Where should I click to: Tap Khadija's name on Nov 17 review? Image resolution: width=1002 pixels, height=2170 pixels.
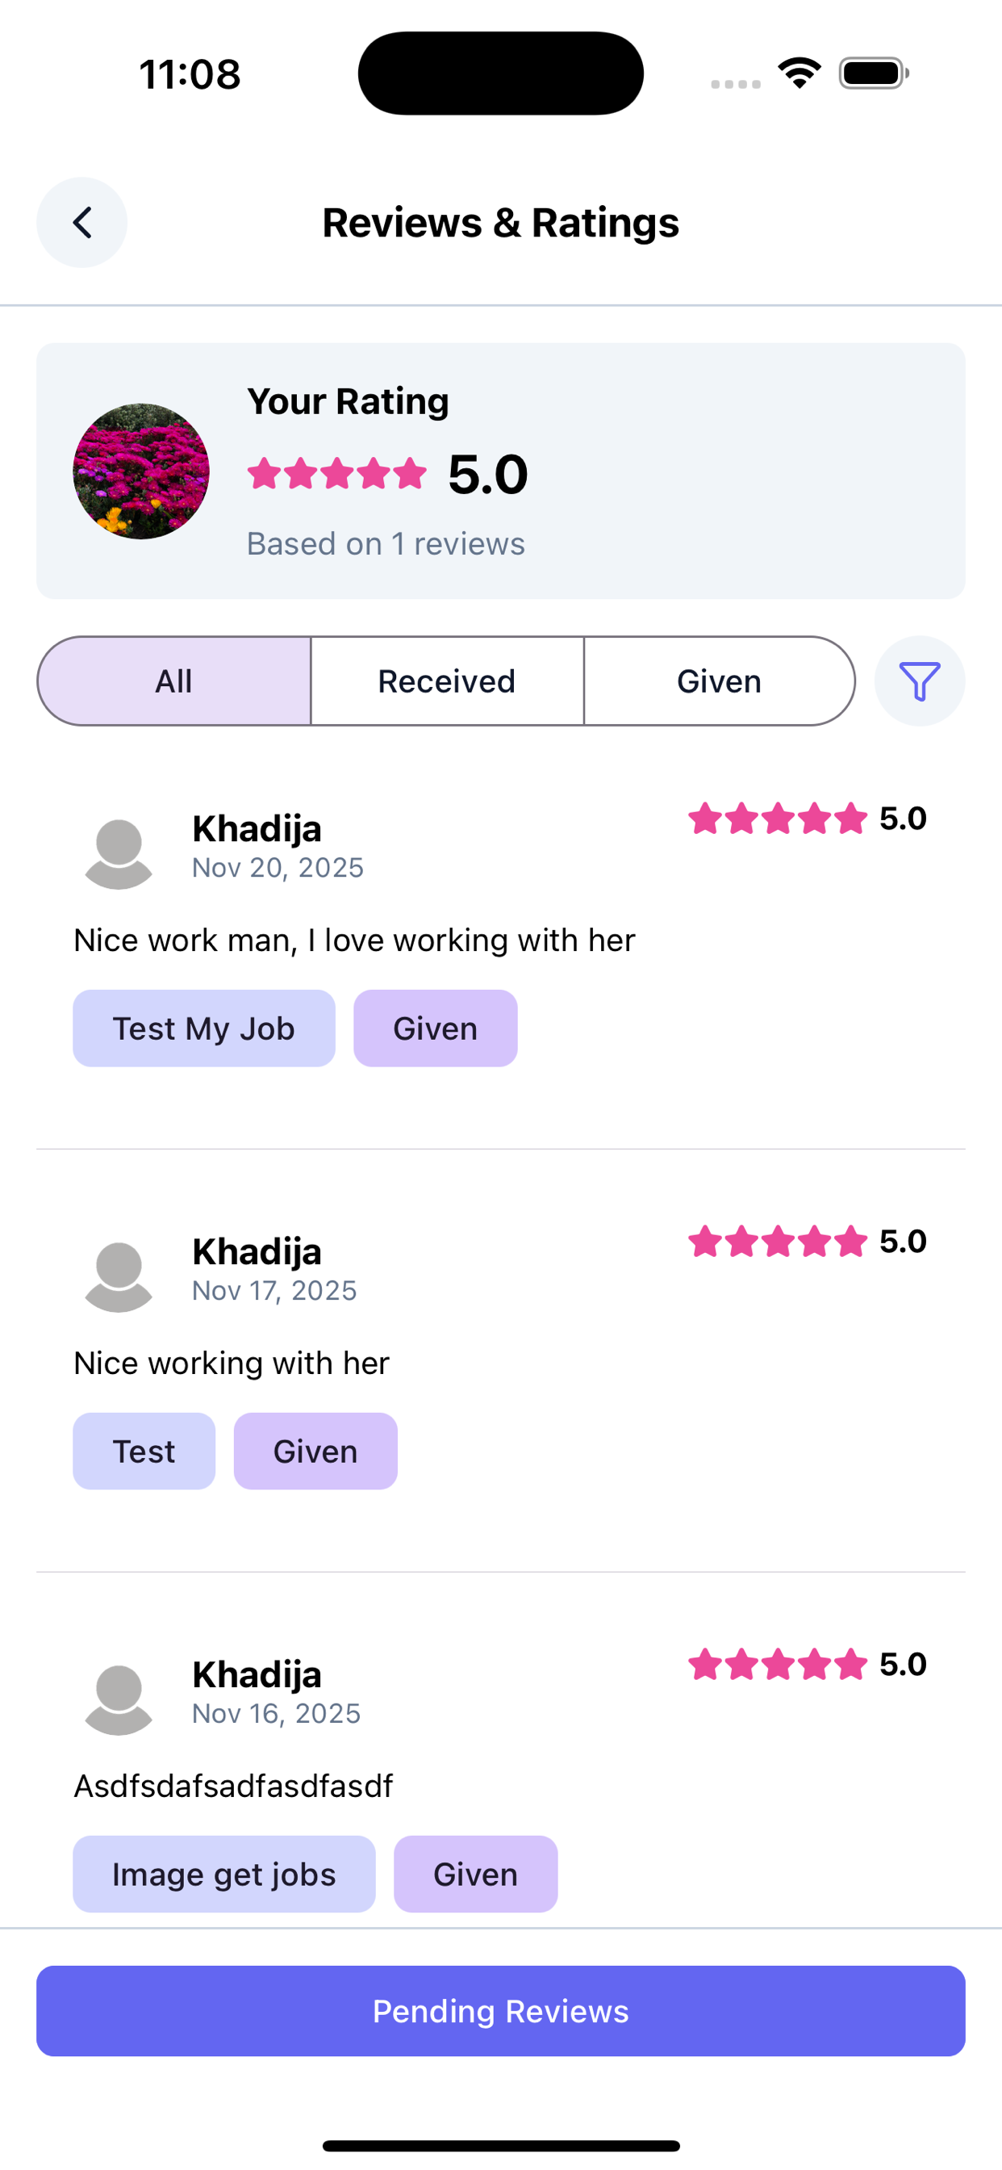coord(257,1252)
